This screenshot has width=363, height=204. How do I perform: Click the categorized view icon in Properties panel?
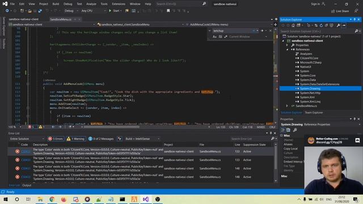(283, 130)
